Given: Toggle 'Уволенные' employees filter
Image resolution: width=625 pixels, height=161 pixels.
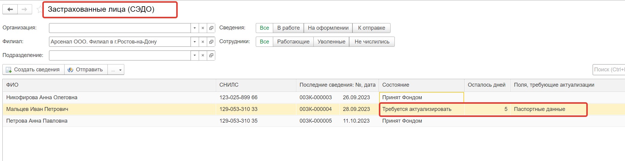Looking at the screenshot, I should click(x=331, y=42).
